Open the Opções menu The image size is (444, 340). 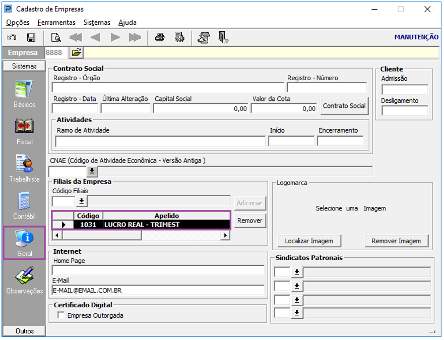[x=18, y=22]
